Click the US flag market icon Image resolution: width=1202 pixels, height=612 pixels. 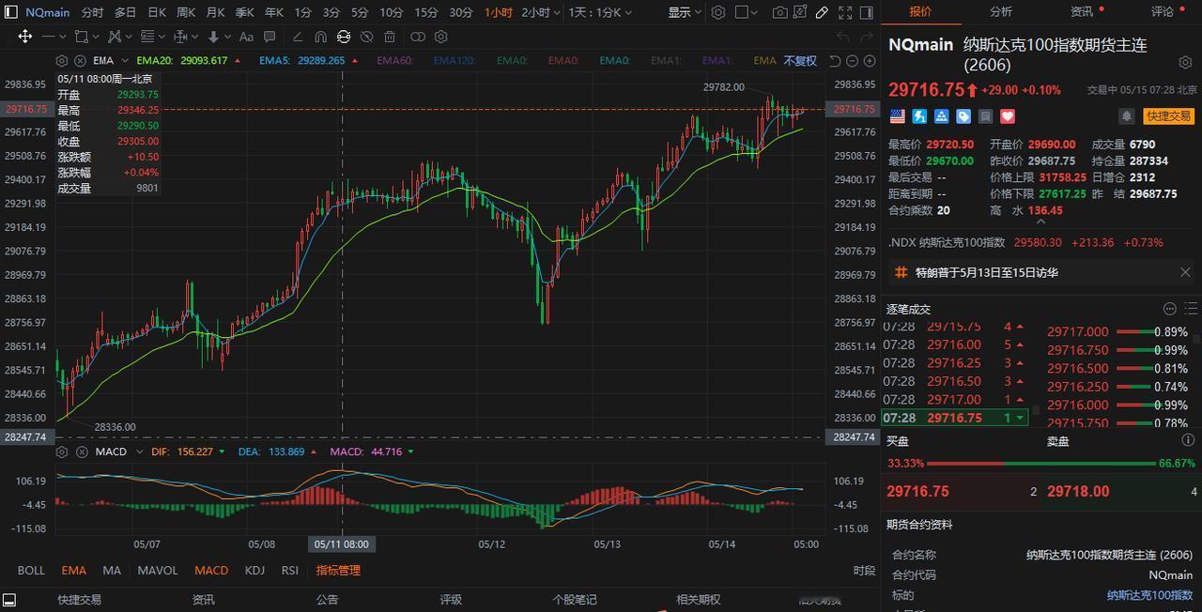tap(897, 116)
